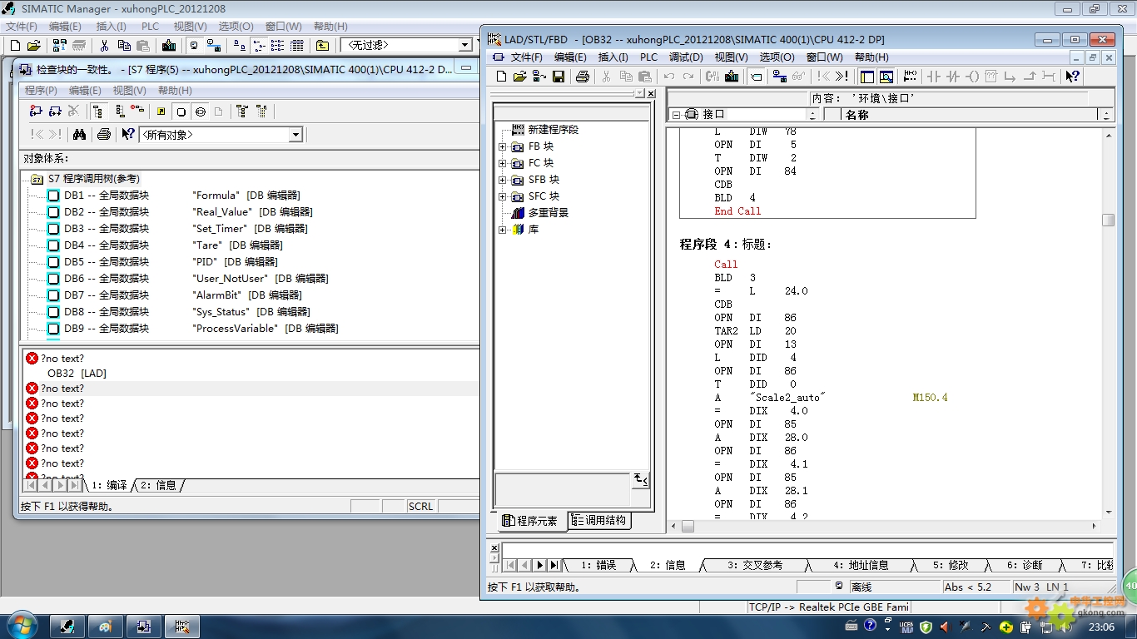Click binoculars Find icon in consistency window

pos(80,134)
